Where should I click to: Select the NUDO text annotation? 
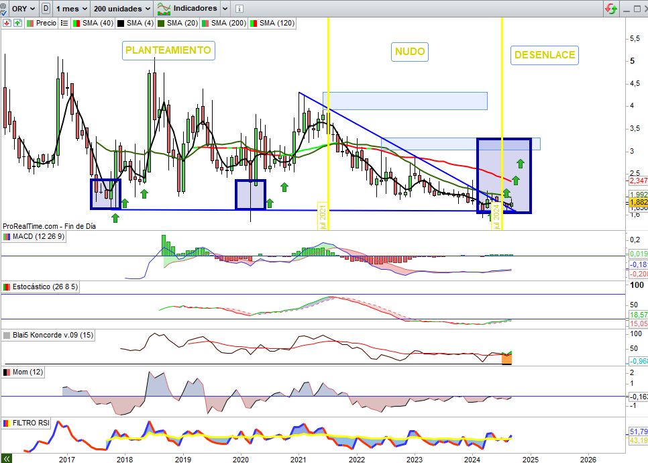410,52
